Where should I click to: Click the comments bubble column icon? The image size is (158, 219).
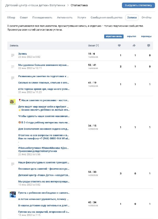pos(149,45)
